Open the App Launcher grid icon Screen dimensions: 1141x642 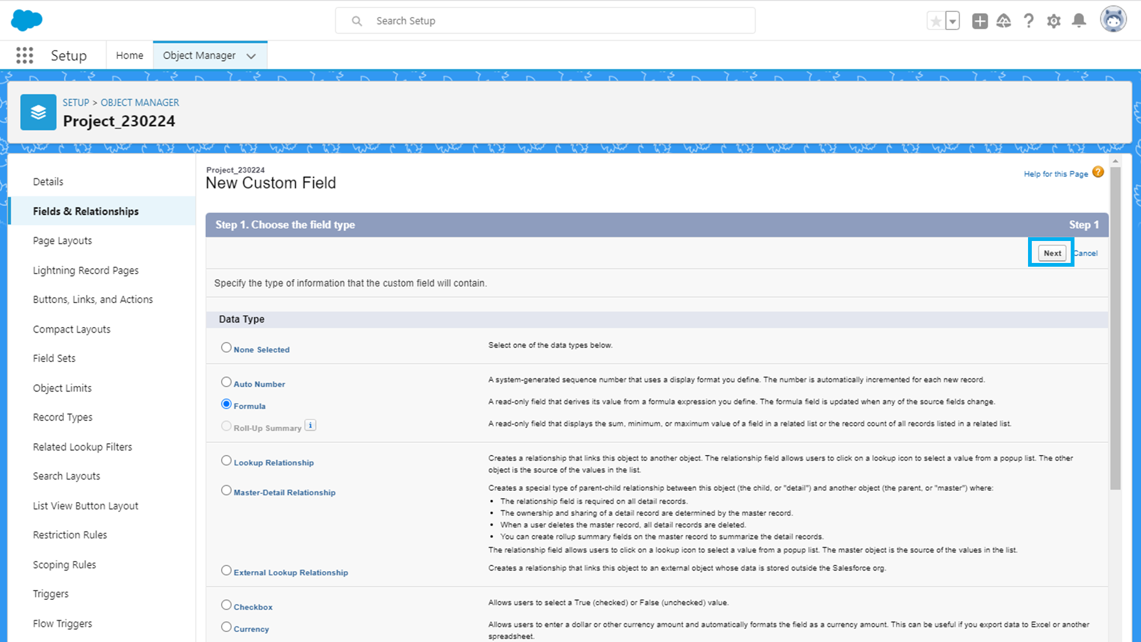pyautogui.click(x=24, y=55)
